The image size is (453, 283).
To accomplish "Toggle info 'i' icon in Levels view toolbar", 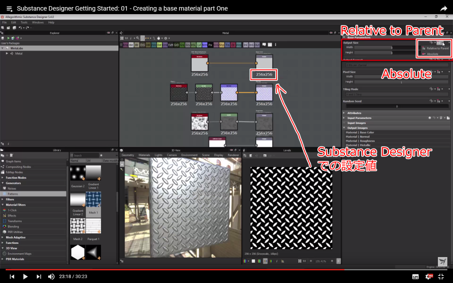I will tap(277, 261).
